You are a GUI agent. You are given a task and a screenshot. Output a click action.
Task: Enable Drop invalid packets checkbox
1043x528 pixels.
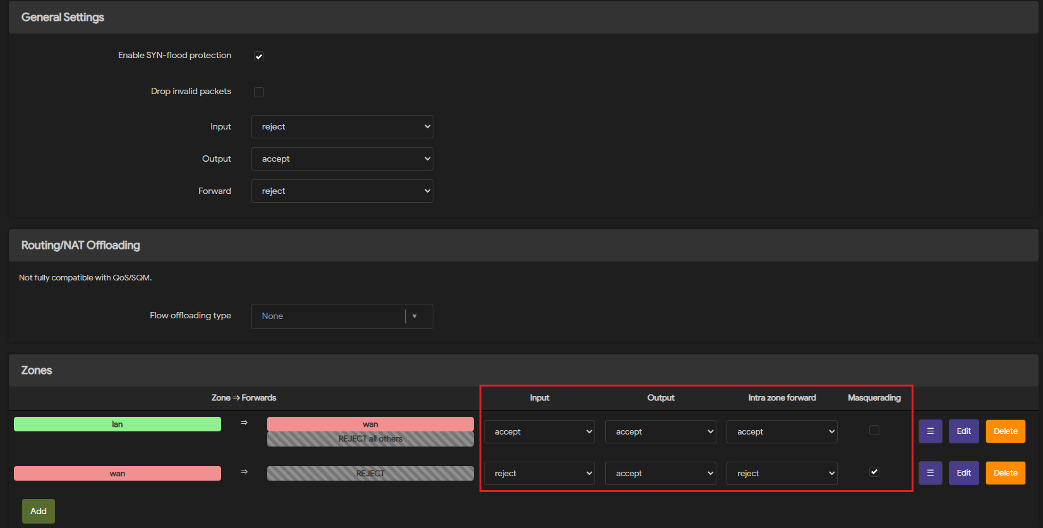click(x=259, y=92)
